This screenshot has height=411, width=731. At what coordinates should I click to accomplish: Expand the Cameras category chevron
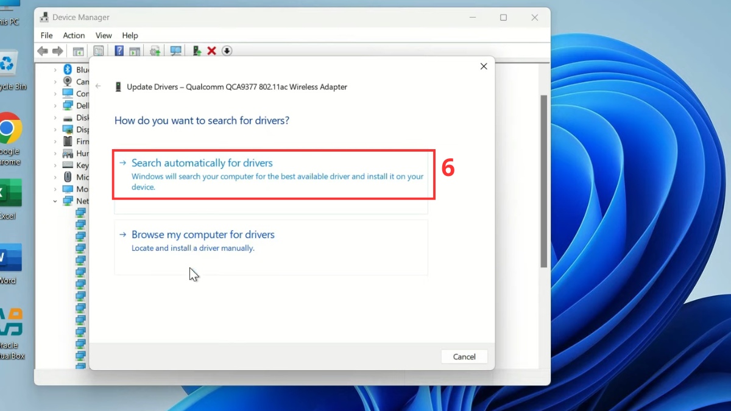(x=55, y=82)
